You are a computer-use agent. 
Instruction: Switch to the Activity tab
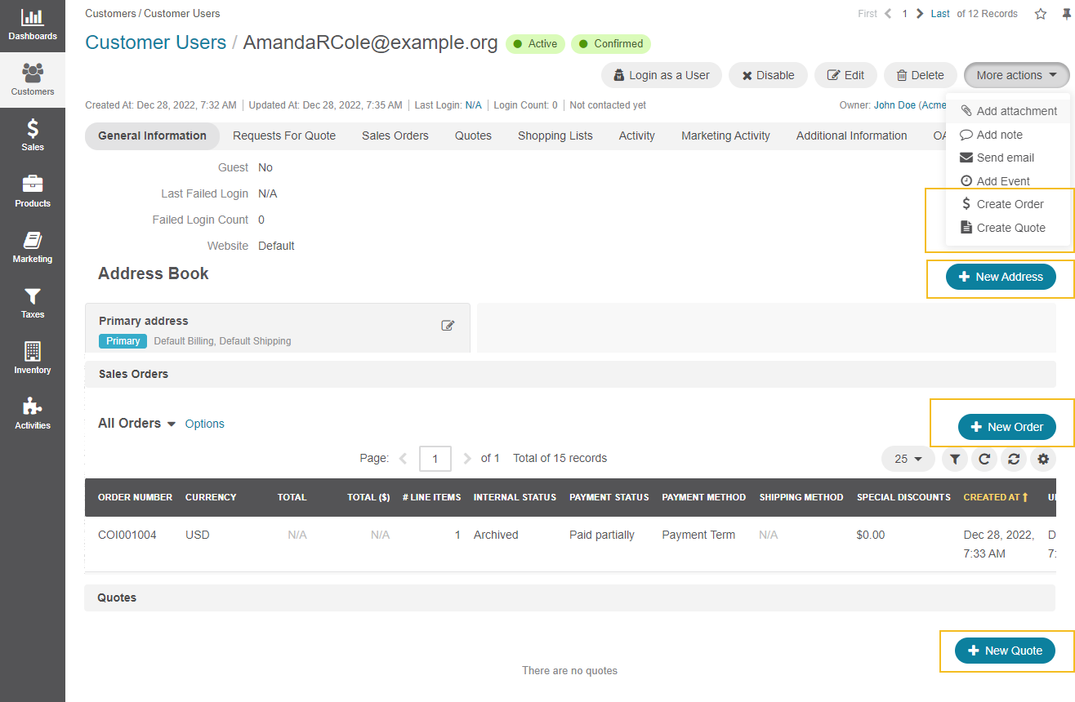coord(637,136)
